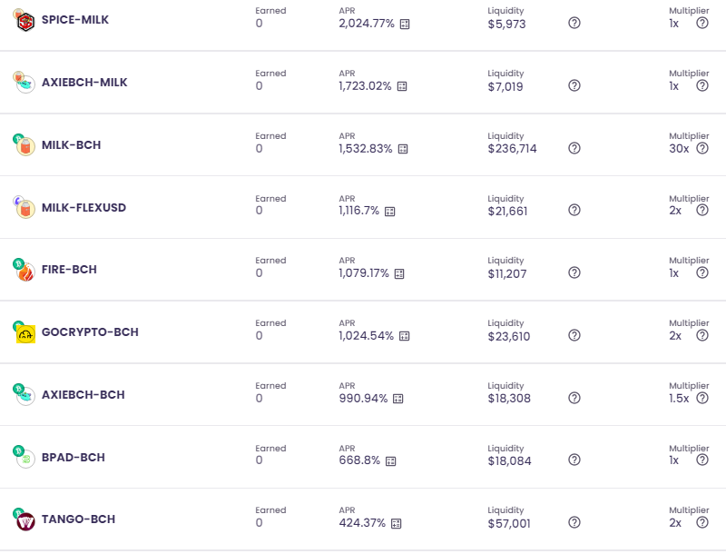726x554 pixels.
Task: Expand the MILK-FLEXUSD farm row
Action: [x=363, y=207]
